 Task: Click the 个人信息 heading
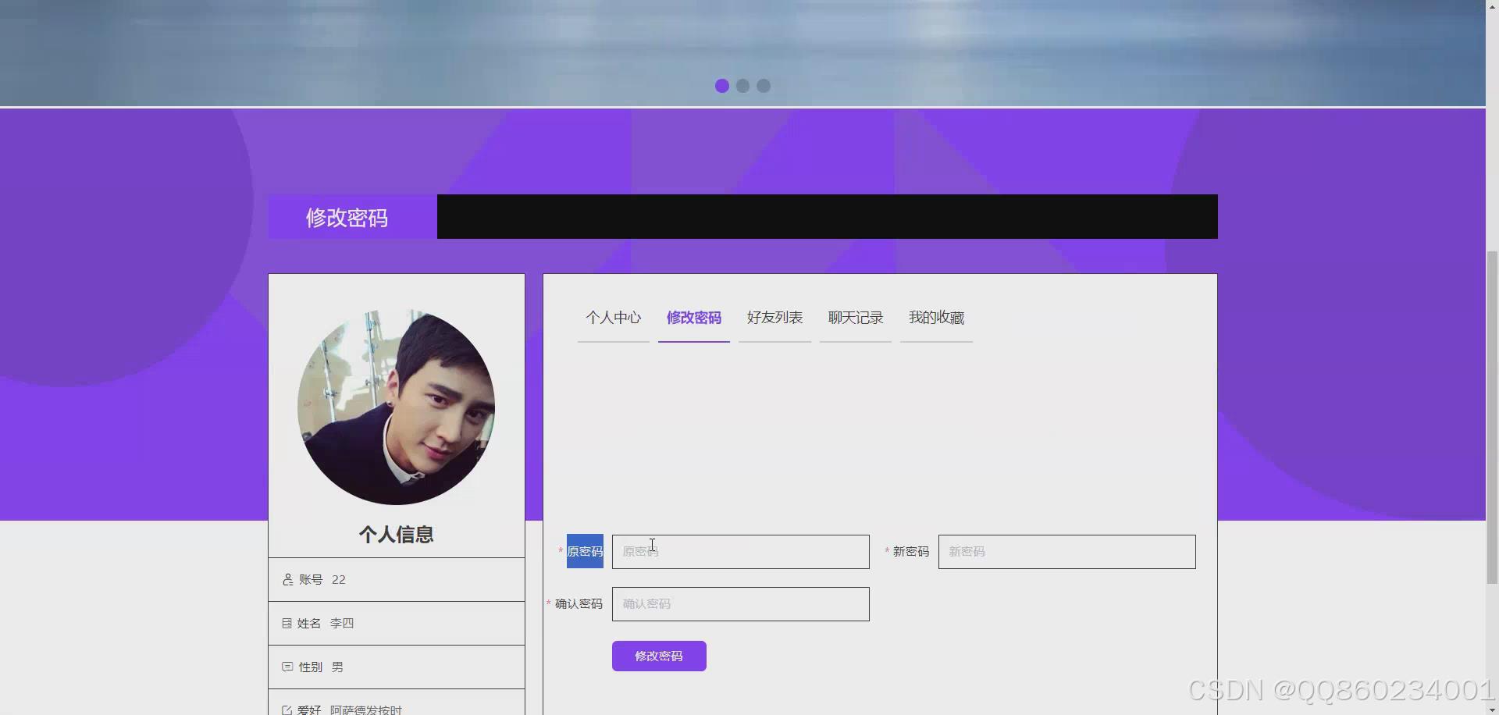[396, 535]
